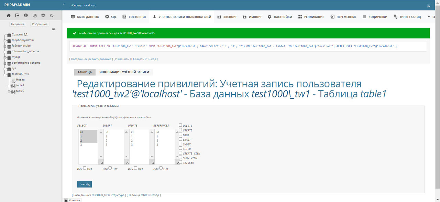
Task: Open phpMyAdmin documentation info icon
Action: pos(26,15)
